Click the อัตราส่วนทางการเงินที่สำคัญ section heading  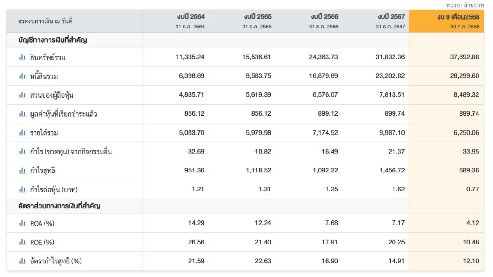click(59, 206)
